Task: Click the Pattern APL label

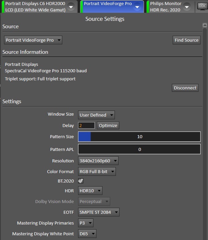Action: pyautogui.click(x=62, y=149)
